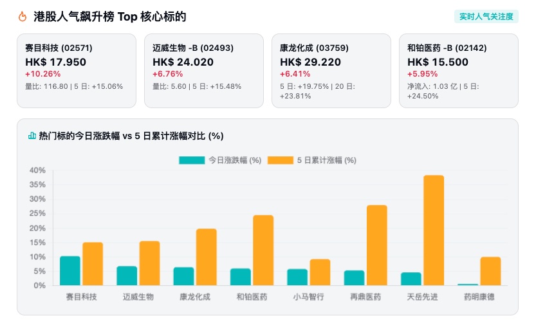This screenshot has width=536, height=327.
Task: Click 迈威生物 teal today-change bar
Action: point(127,276)
